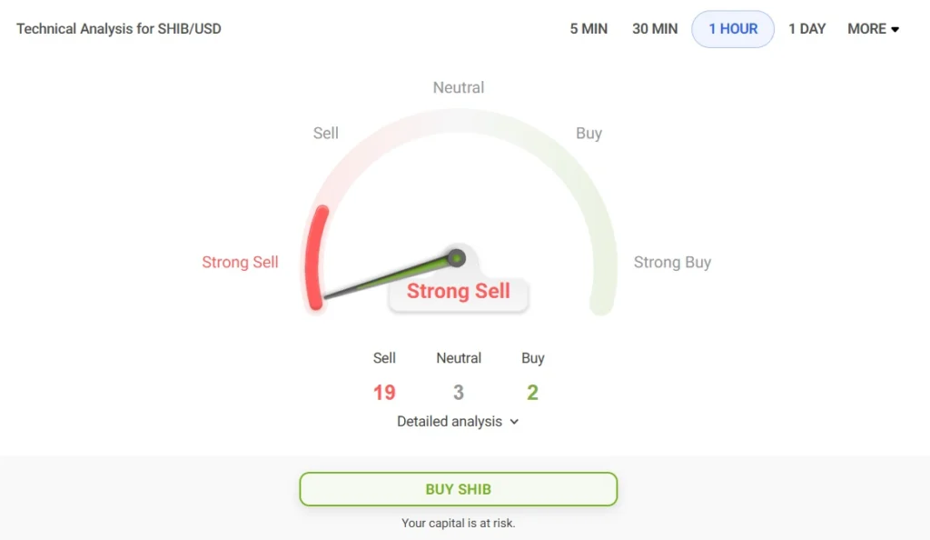The height and width of the screenshot is (540, 930).
Task: Select the 1 HOUR timeframe tab
Action: click(x=733, y=29)
